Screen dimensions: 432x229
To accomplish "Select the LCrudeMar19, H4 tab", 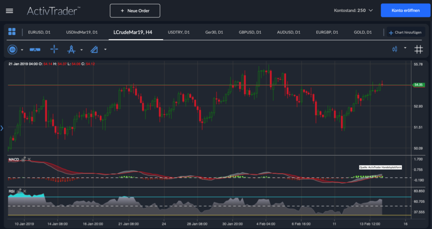I will tap(133, 32).
